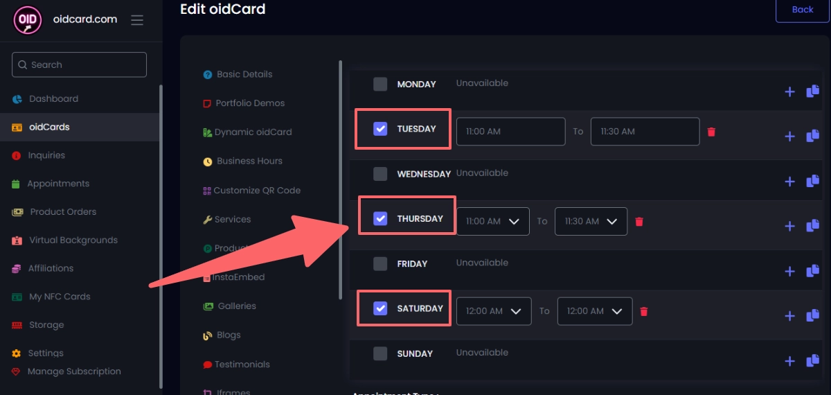The width and height of the screenshot is (831, 395).
Task: Open the Business Hours section
Action: tap(249, 161)
